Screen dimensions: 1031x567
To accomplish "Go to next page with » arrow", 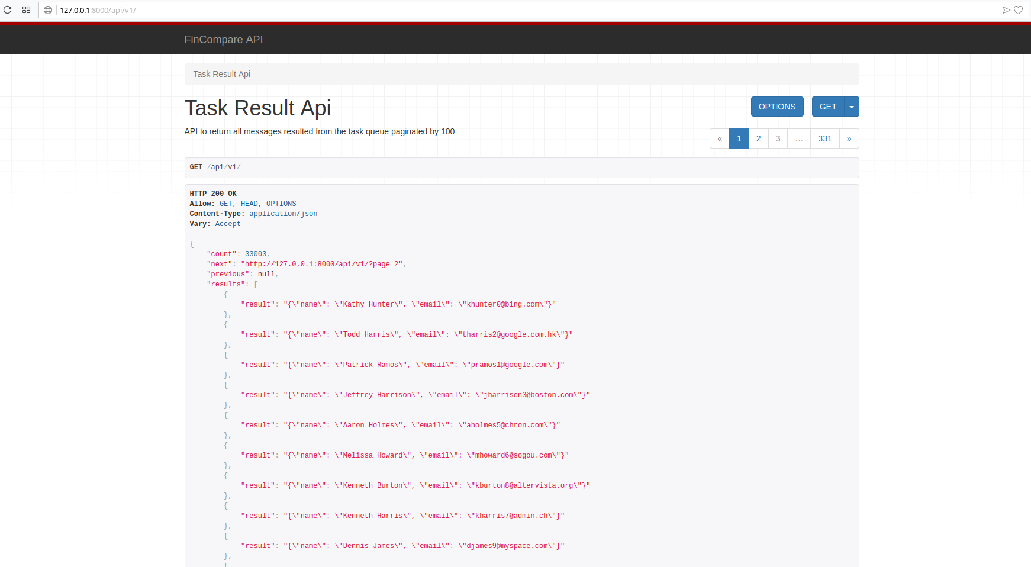I will (x=849, y=138).
